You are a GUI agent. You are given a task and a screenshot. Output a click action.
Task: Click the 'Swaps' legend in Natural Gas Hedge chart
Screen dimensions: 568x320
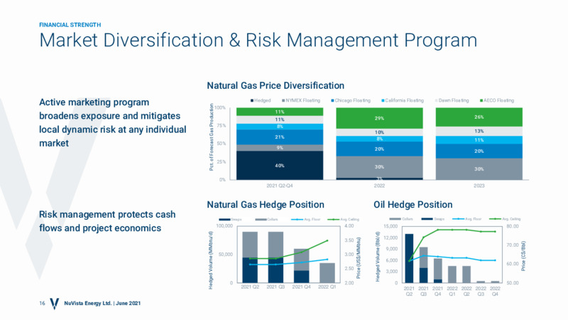click(x=230, y=219)
